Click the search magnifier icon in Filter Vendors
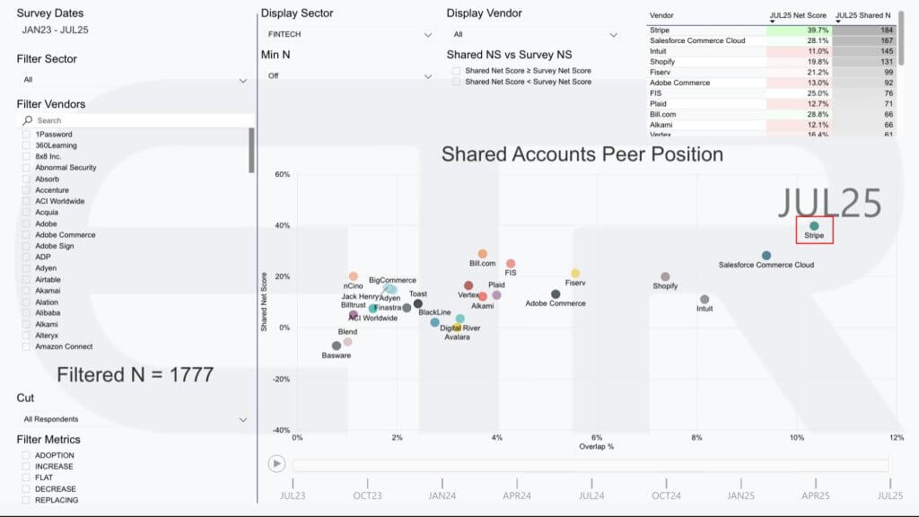This screenshot has width=919, height=517. (28, 120)
